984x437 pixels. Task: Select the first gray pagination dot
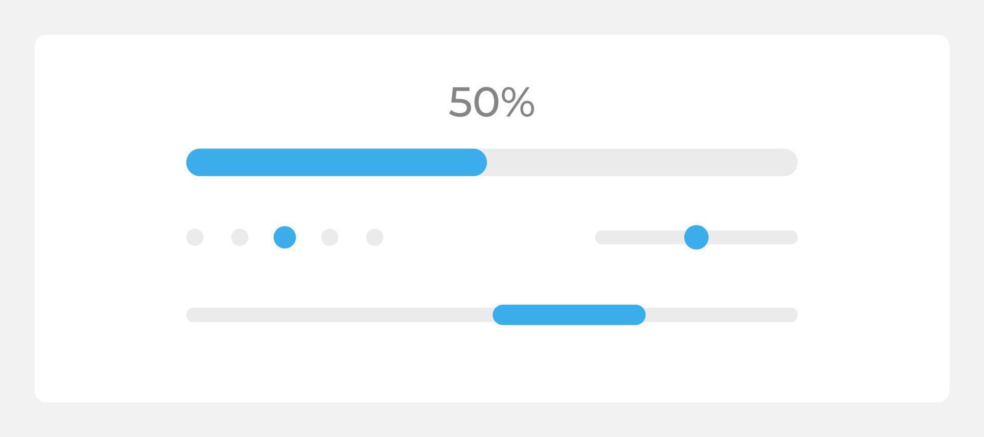click(195, 237)
